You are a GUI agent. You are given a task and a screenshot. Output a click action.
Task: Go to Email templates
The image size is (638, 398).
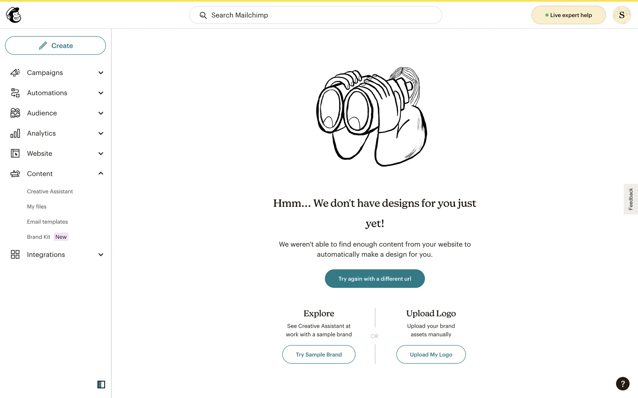click(x=48, y=222)
